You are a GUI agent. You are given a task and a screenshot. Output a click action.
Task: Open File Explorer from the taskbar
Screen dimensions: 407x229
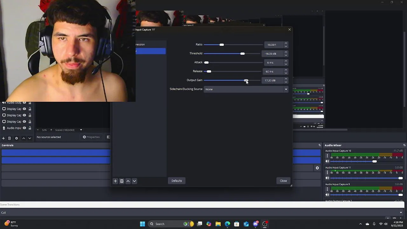pos(218,224)
